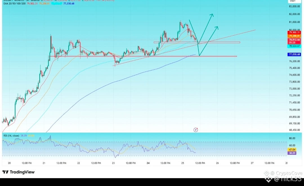Click the 68,450.00 price axis label
The image size is (304, 186).
click(294, 130)
